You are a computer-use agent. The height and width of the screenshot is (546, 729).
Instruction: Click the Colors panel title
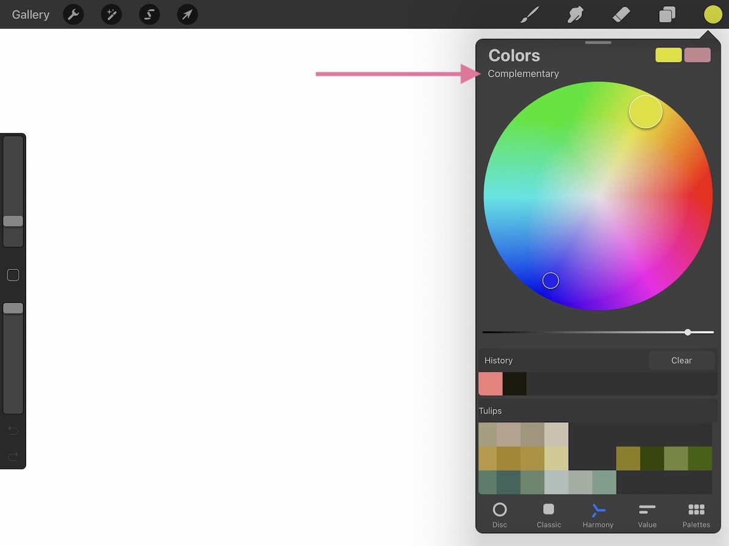pyautogui.click(x=514, y=55)
